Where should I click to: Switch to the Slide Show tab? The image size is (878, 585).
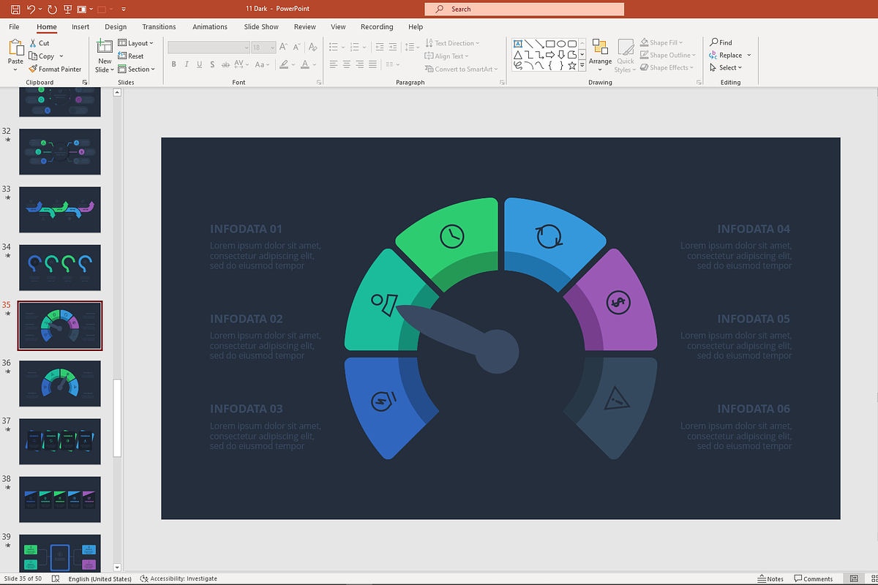coord(261,27)
